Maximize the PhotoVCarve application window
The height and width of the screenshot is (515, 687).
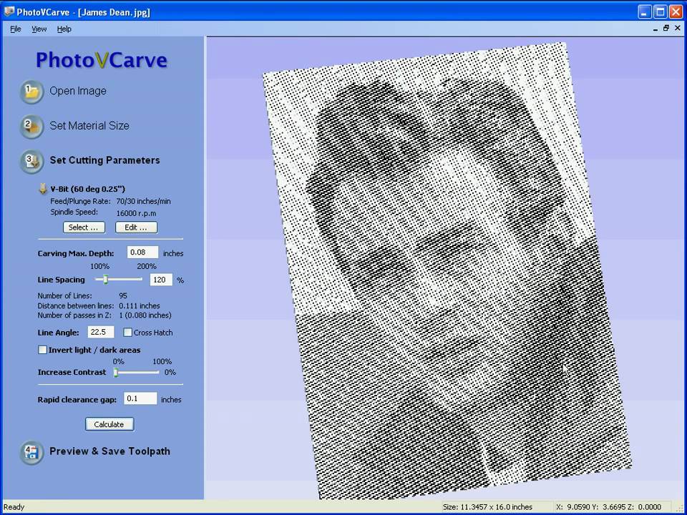click(x=661, y=12)
